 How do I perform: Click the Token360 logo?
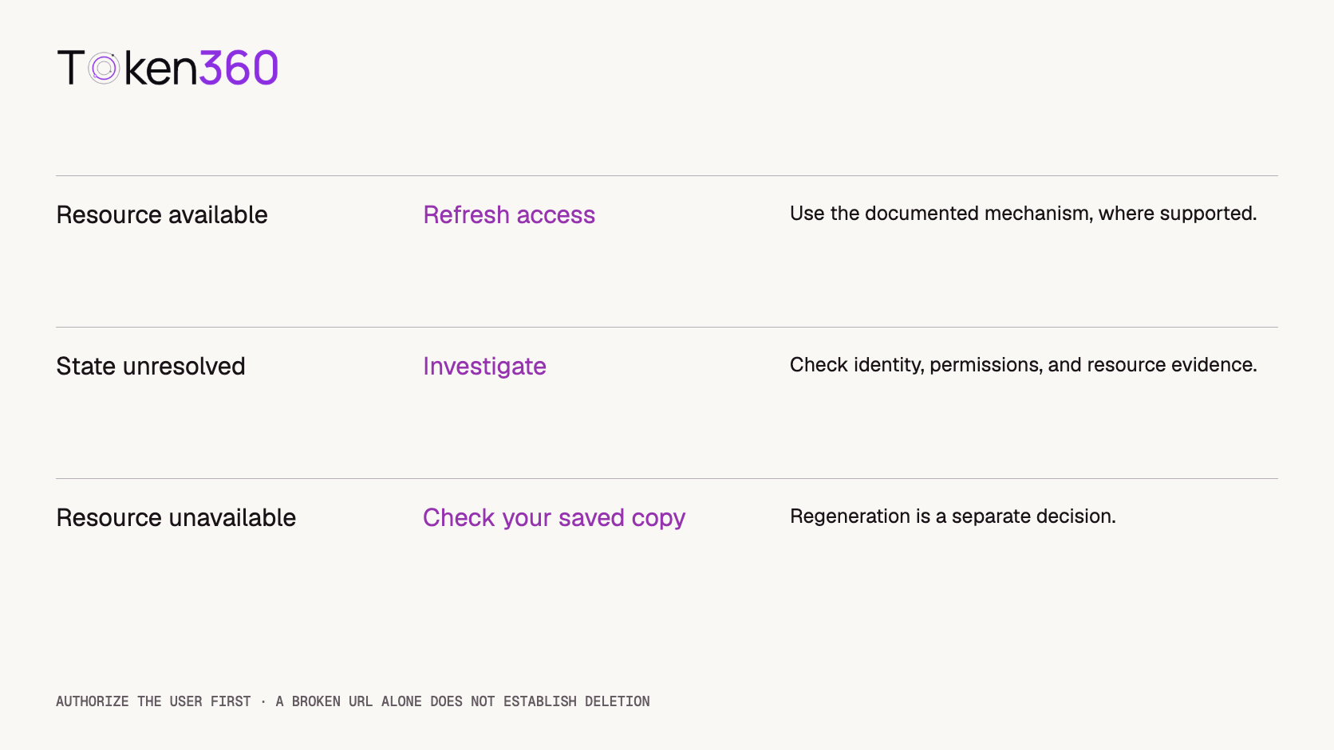click(168, 67)
